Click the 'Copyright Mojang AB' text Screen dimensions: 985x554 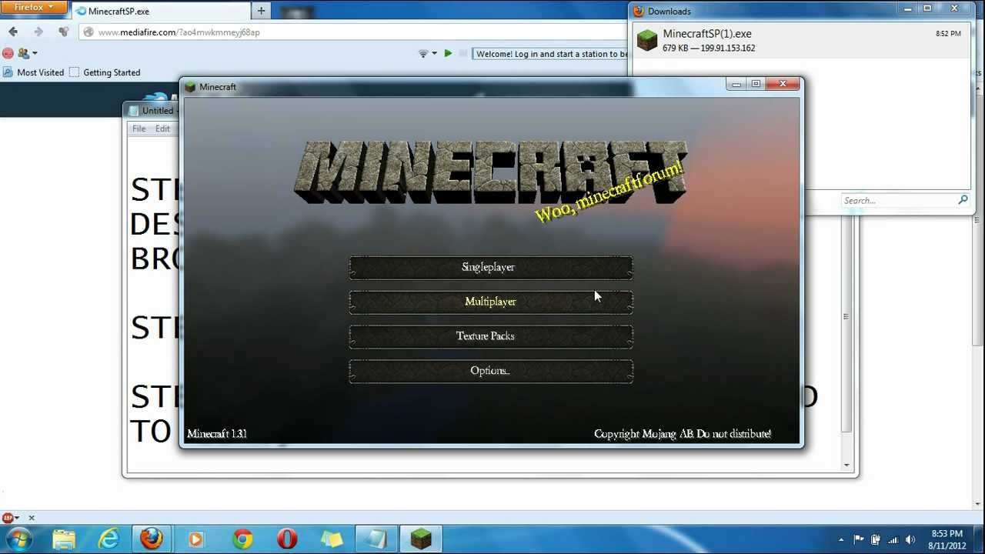(683, 434)
